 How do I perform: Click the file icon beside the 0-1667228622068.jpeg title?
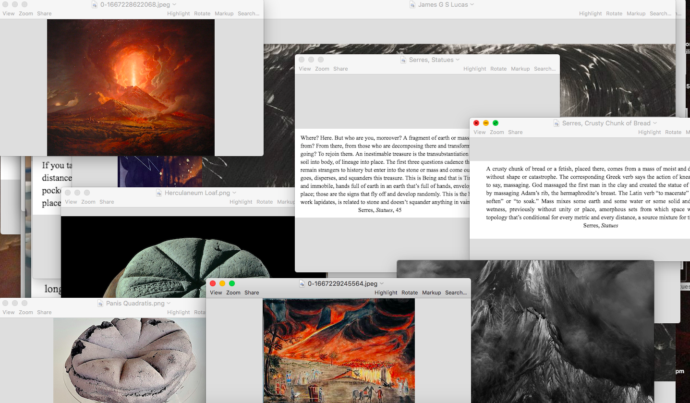pyautogui.click(x=95, y=4)
